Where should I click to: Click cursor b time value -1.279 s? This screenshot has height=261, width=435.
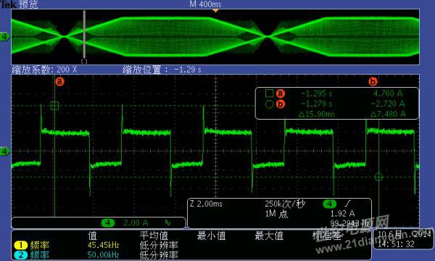pyautogui.click(x=317, y=104)
